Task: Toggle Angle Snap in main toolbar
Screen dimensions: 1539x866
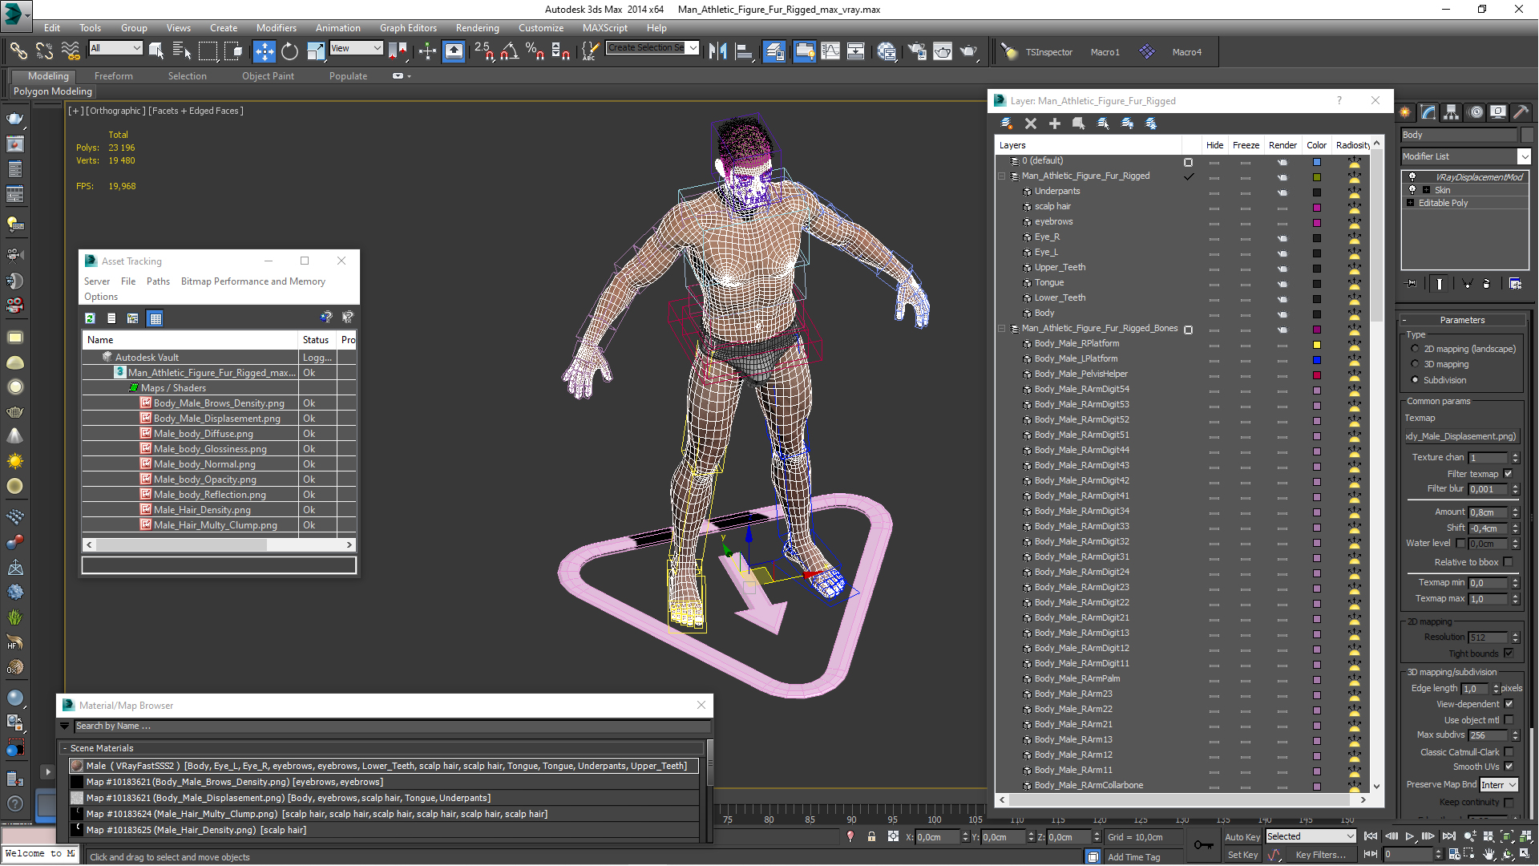Action: (x=509, y=51)
